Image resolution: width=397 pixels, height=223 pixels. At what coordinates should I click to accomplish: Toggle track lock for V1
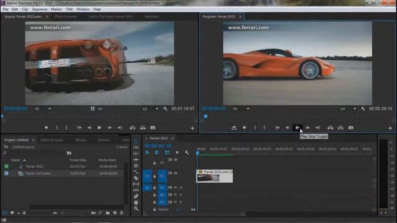[154, 176]
